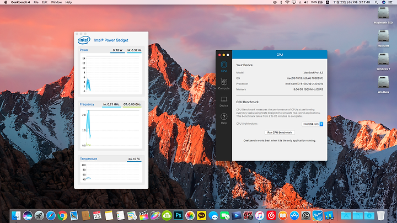The height and width of the screenshot is (223, 397).
Task: Open Launchpad from the dock
Action: (39, 216)
